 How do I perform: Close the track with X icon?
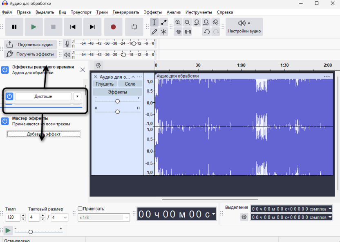95,77
